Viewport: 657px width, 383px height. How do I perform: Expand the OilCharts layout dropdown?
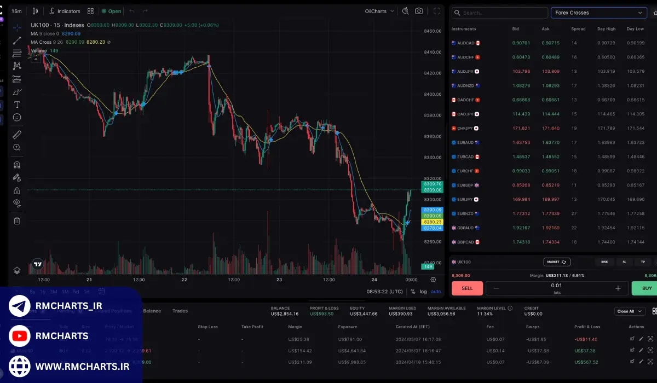tap(380, 11)
